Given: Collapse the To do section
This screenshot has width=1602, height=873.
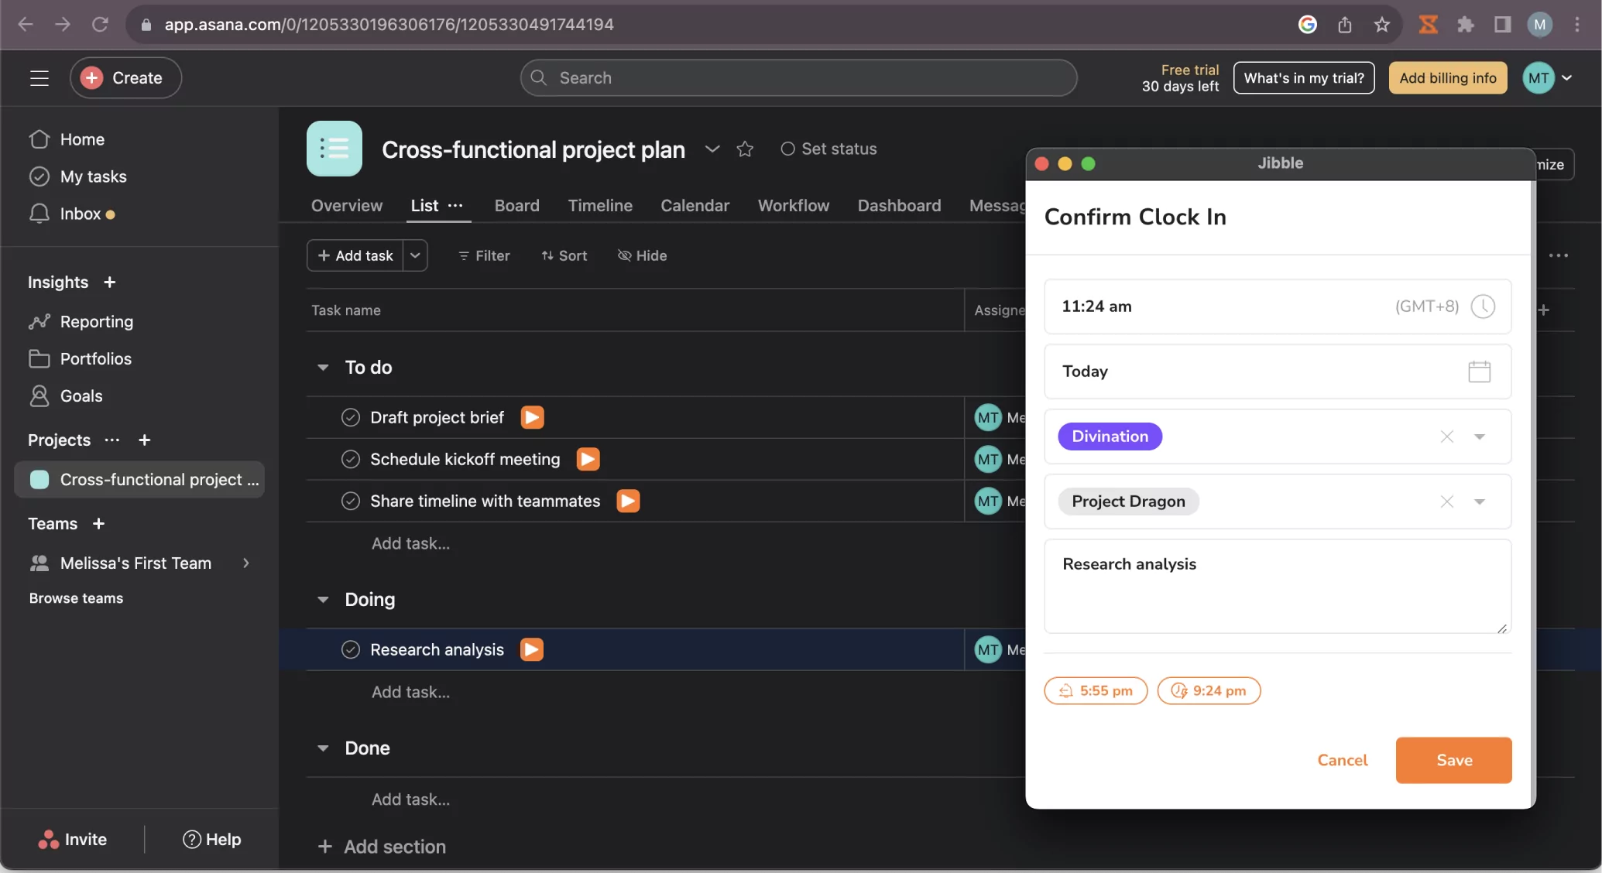Looking at the screenshot, I should click(x=323, y=367).
